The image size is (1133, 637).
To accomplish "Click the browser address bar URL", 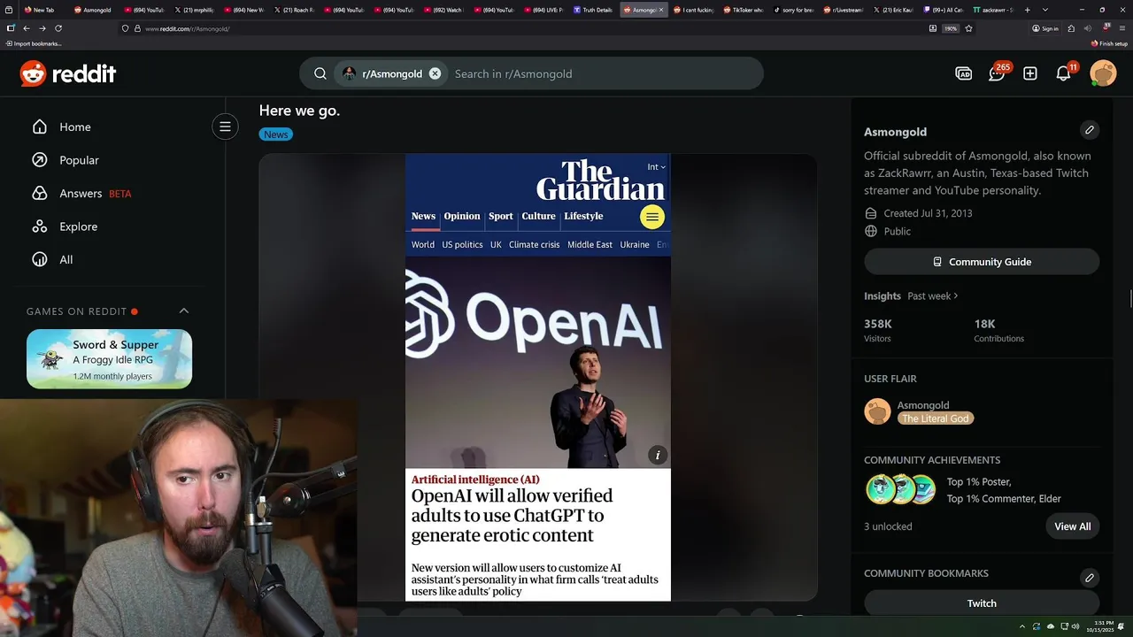I will tap(187, 28).
